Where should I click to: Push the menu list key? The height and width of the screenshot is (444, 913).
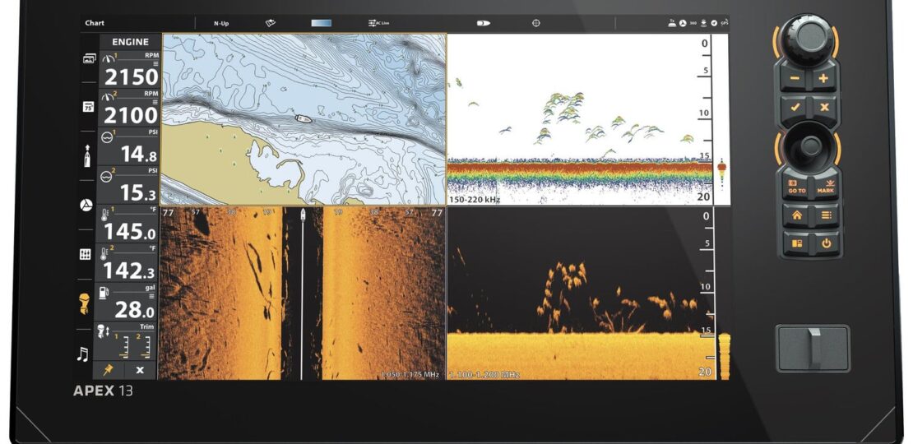[x=827, y=215]
